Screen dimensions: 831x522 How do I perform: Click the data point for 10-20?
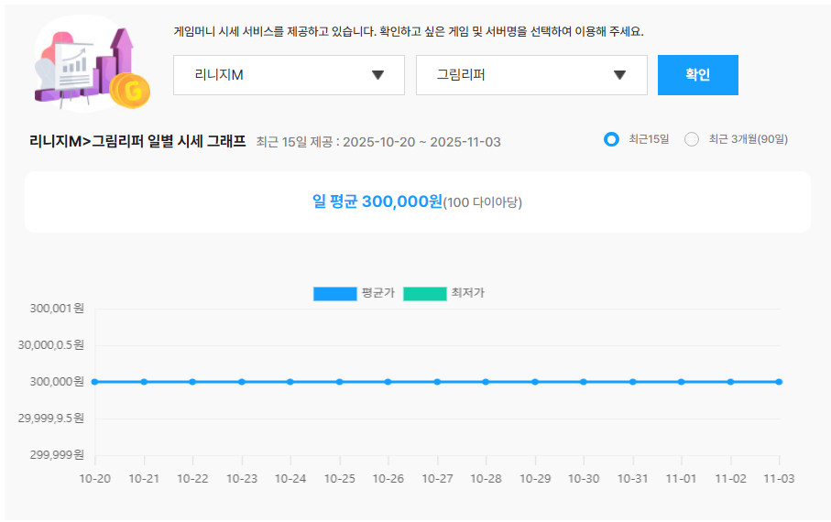point(95,382)
